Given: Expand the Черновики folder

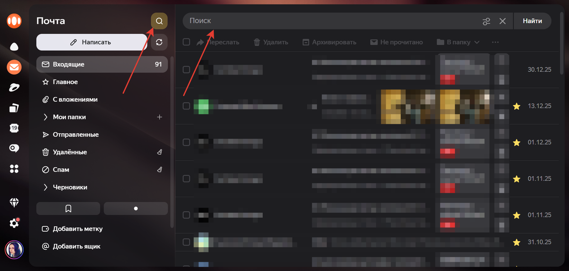Looking at the screenshot, I should pos(46,187).
